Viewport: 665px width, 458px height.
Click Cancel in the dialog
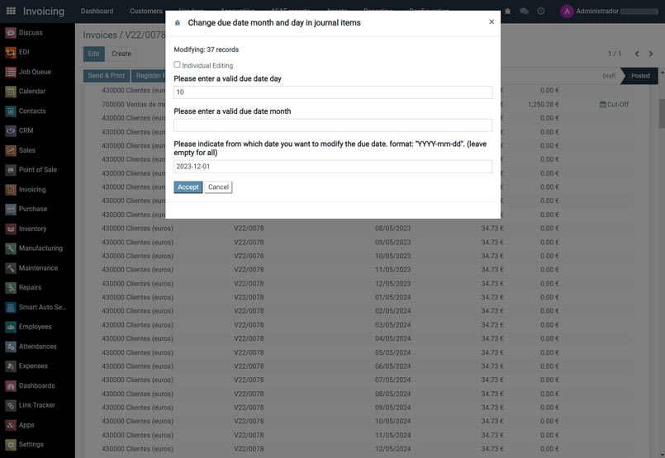tap(218, 187)
